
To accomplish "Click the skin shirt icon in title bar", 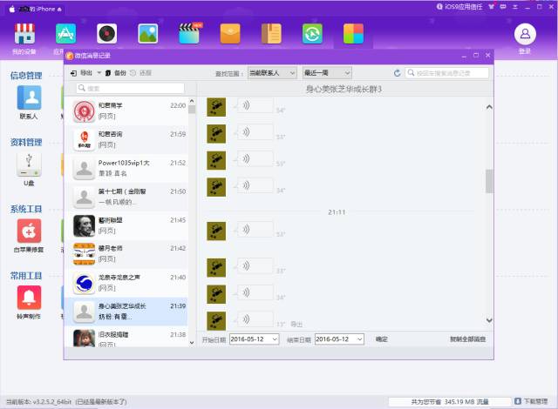I will 492,6.
